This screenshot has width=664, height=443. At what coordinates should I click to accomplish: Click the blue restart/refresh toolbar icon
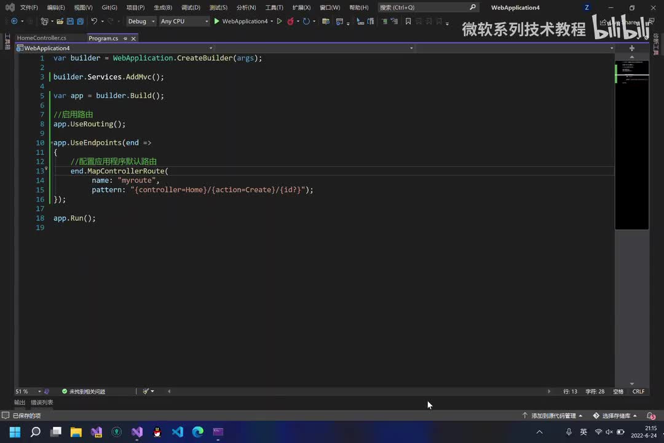click(306, 21)
